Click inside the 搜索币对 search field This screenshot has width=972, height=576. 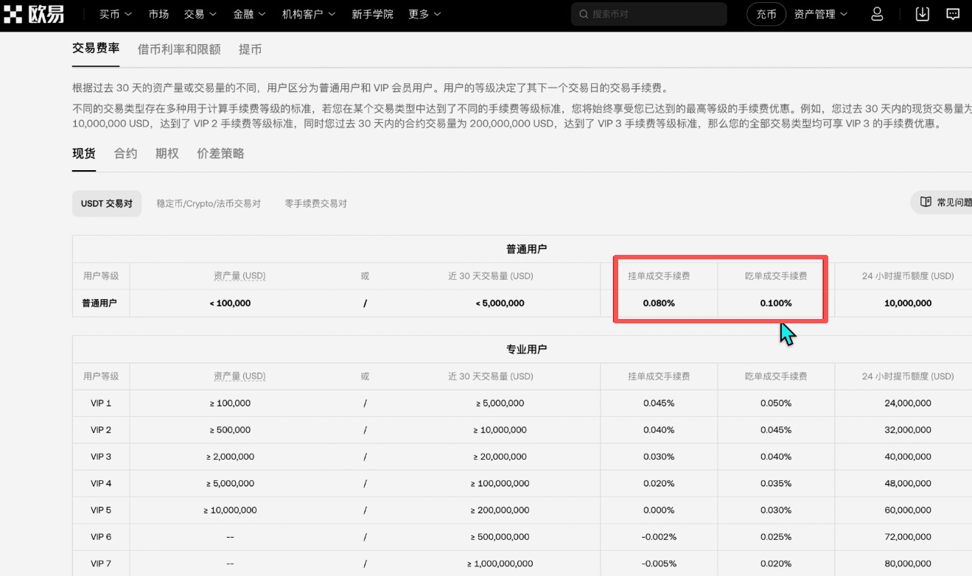point(648,13)
